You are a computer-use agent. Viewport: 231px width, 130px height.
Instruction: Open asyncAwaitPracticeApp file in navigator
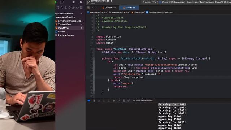coord(70,21)
